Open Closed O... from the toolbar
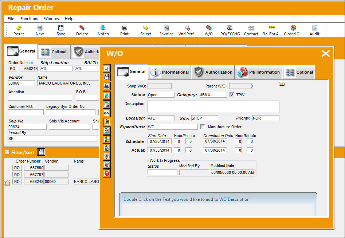This screenshot has height=238, width=345. (x=293, y=30)
